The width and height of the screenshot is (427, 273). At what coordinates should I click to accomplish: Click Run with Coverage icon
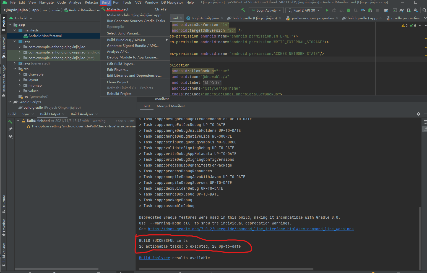click(356, 10)
